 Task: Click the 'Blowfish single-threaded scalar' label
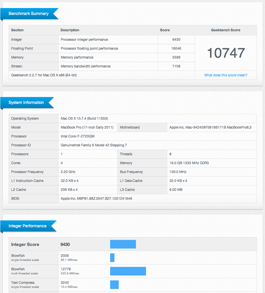click(25, 257)
